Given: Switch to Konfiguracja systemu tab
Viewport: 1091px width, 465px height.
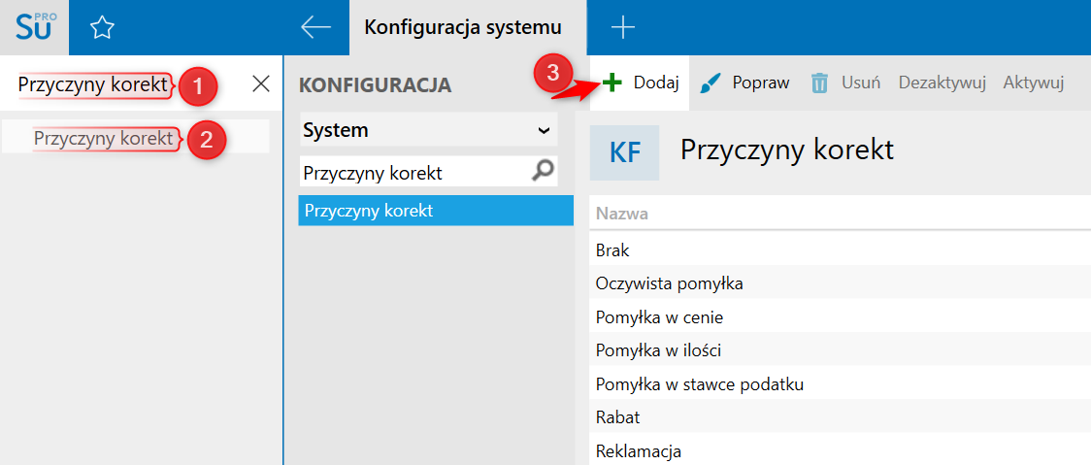Looking at the screenshot, I should coord(463,28).
